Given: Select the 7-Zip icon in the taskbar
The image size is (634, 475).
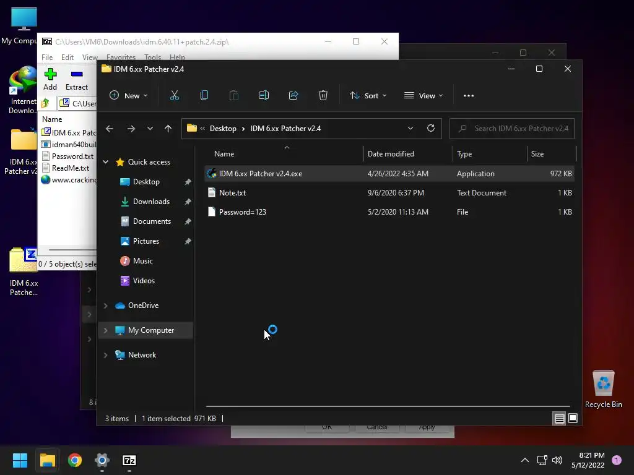Looking at the screenshot, I should pos(129,460).
